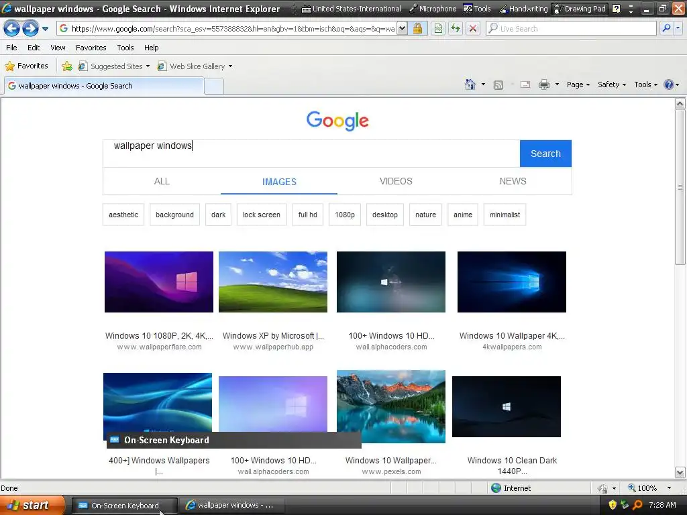Switch to the VIDEOS results tab

[x=396, y=181]
